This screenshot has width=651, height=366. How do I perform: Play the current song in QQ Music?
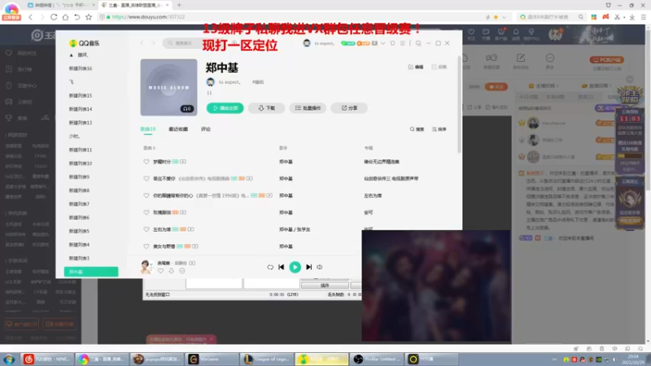click(x=295, y=267)
